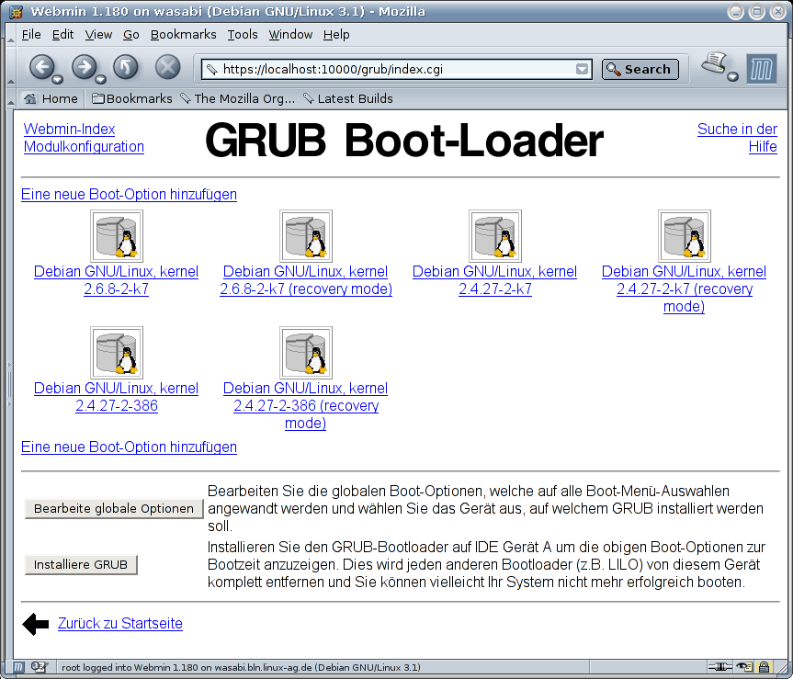The height and width of the screenshot is (679, 793).
Task: Click the Back navigation arrow button
Action: point(42,67)
